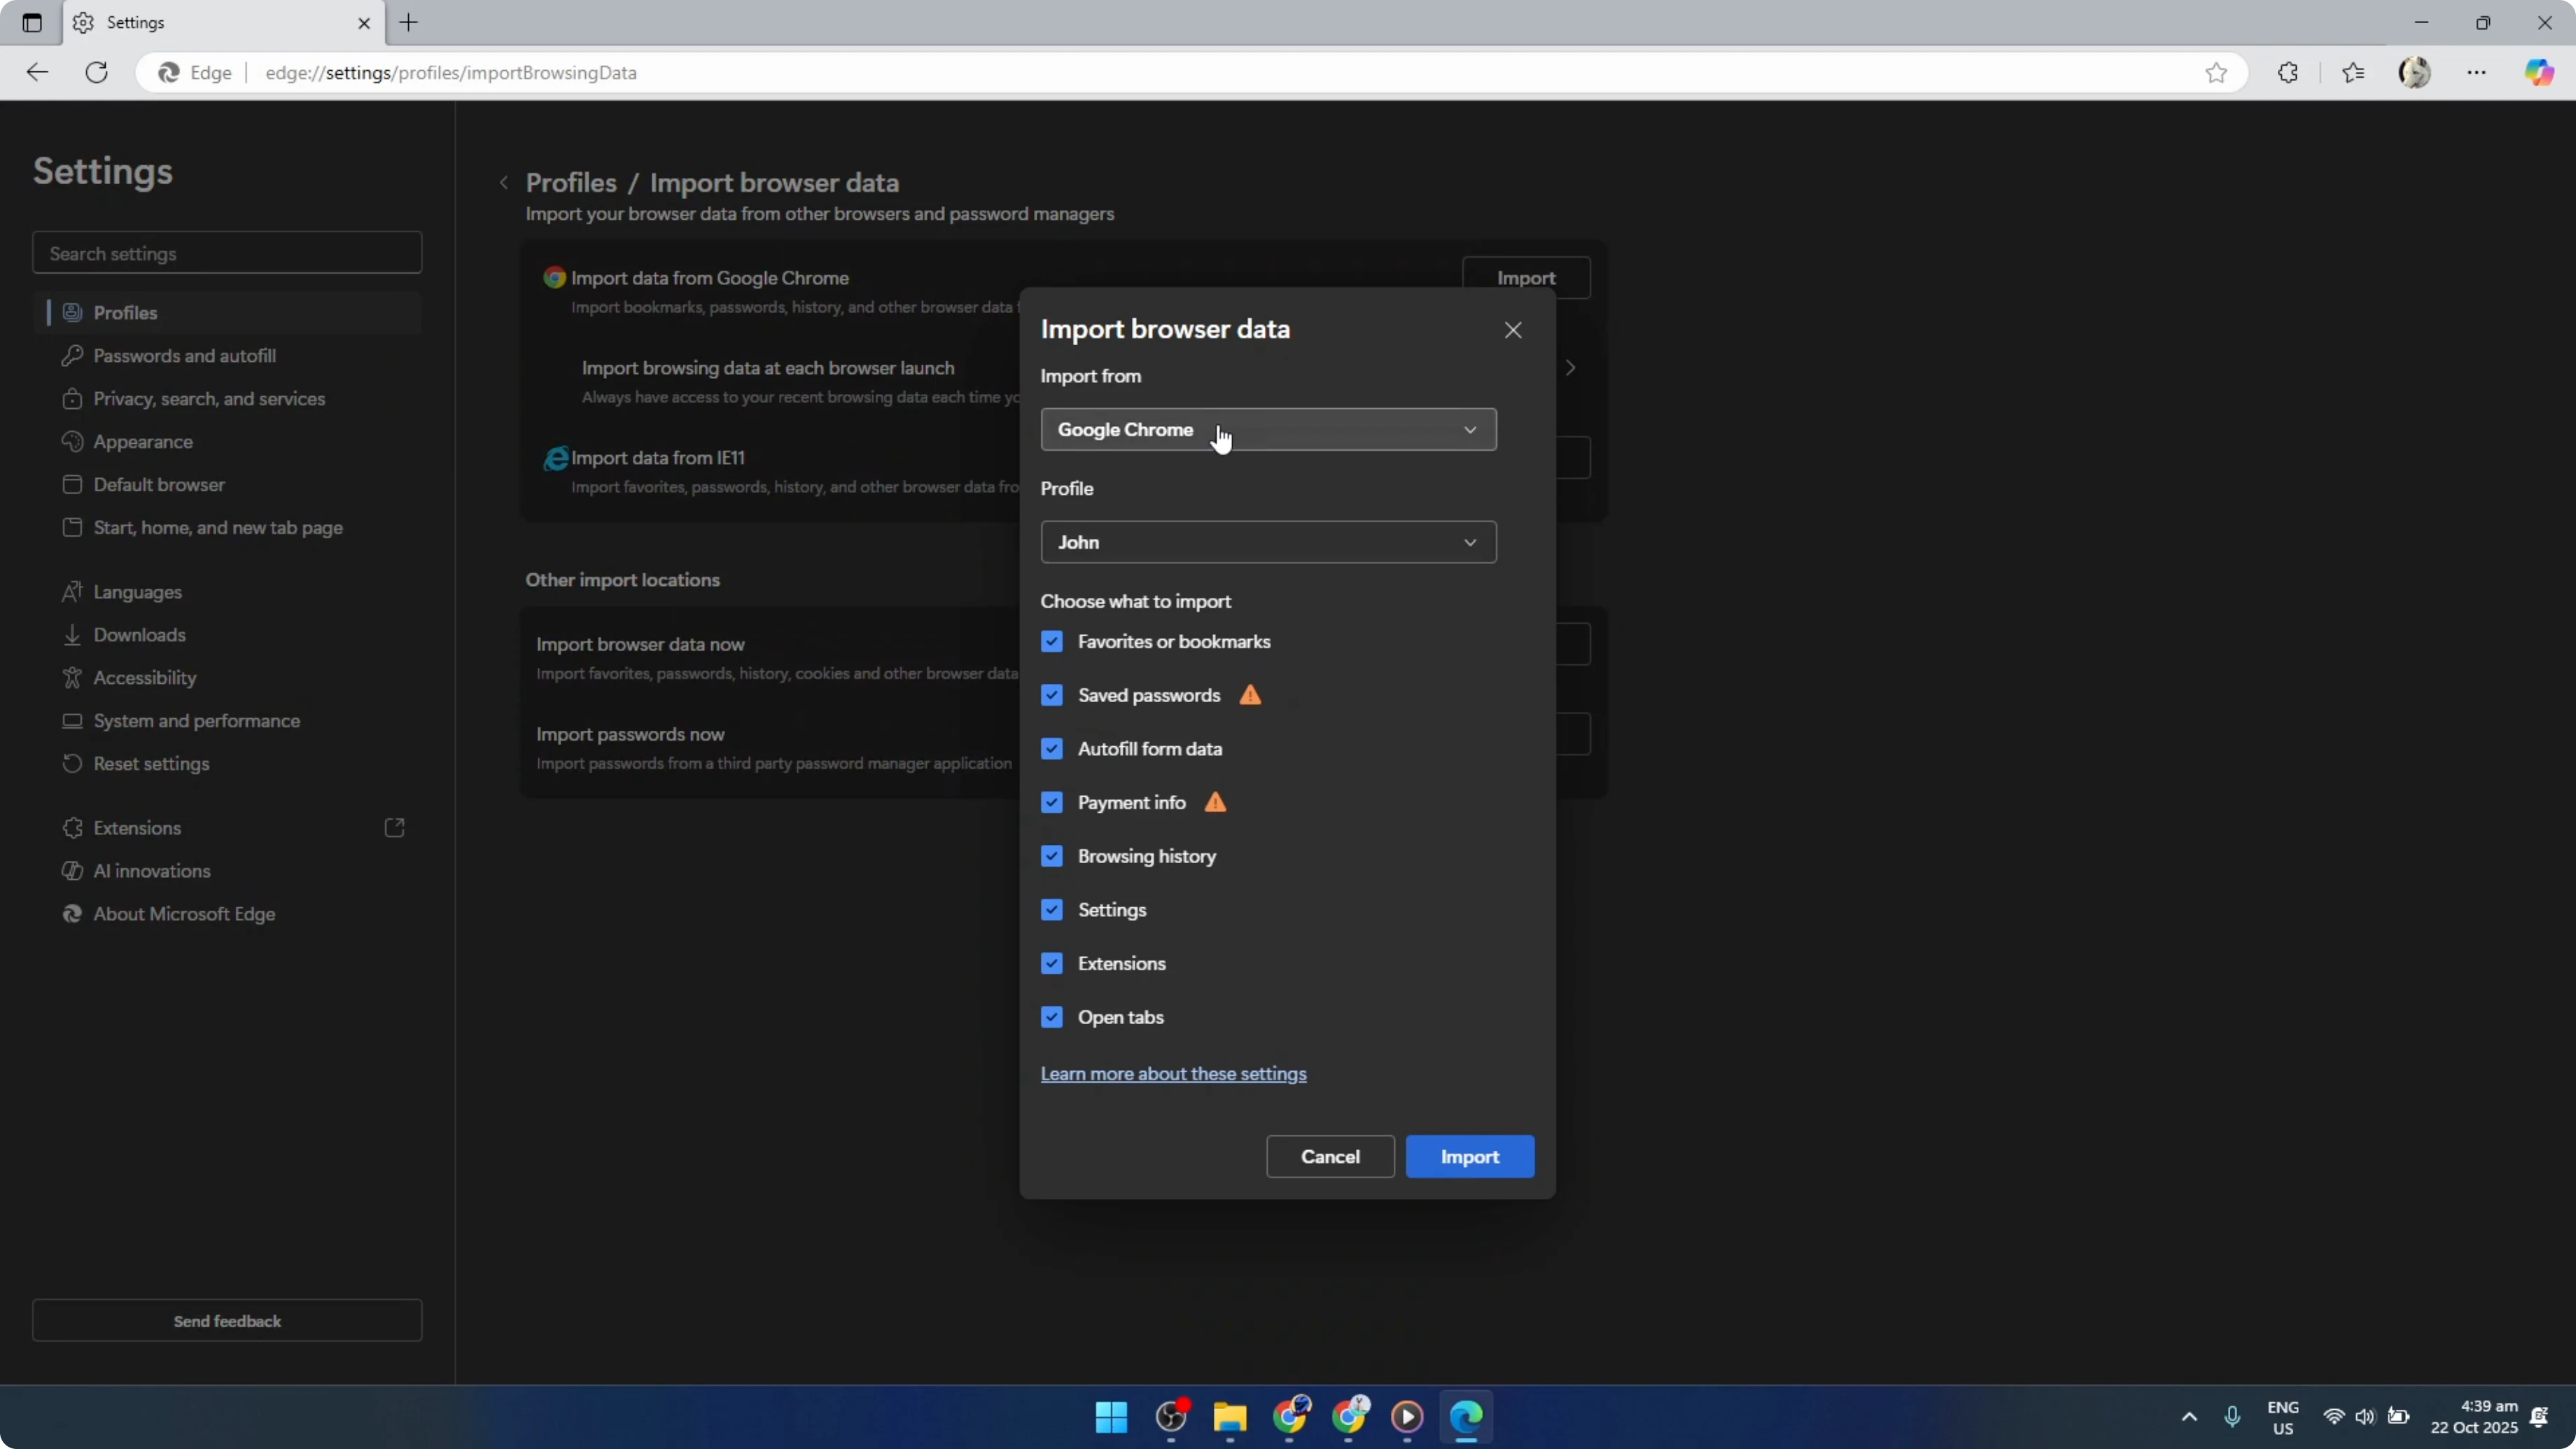Open the Wi-Fi network tray icon
The image size is (2576, 1449).
2334,1417
